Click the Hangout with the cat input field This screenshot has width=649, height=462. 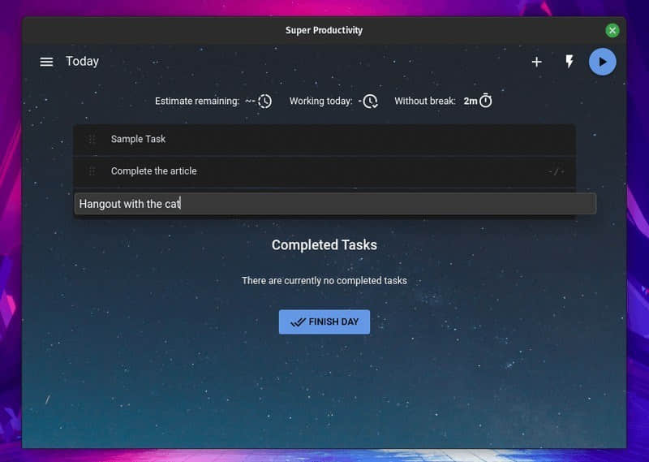(335, 204)
